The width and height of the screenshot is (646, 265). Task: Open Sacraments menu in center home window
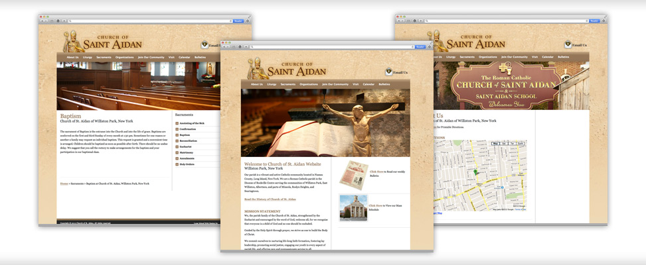click(x=288, y=84)
